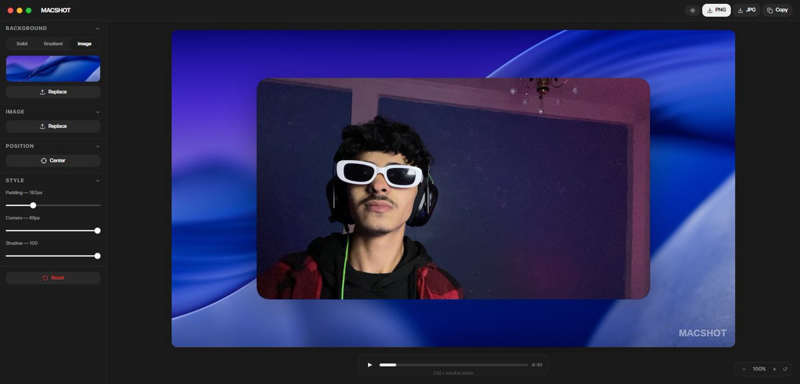
Task: Click the 100% zoom level text
Action: [759, 369]
